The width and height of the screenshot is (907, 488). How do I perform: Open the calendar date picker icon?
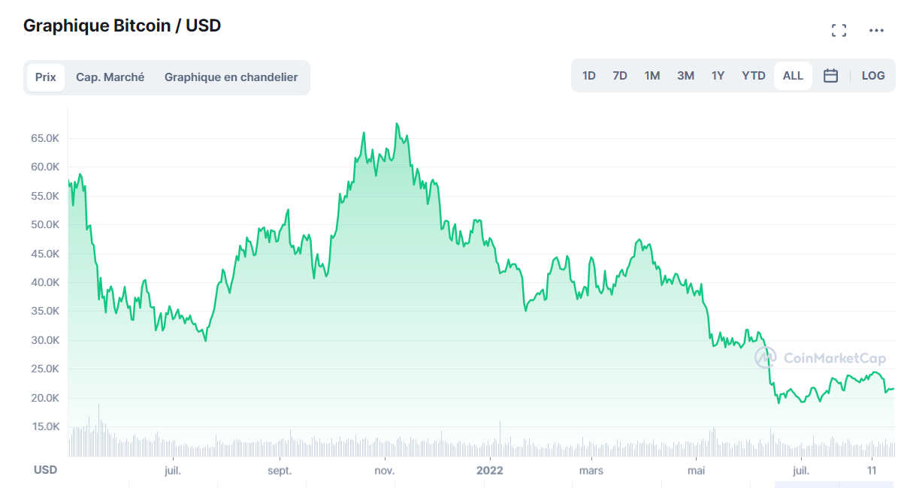click(x=830, y=75)
